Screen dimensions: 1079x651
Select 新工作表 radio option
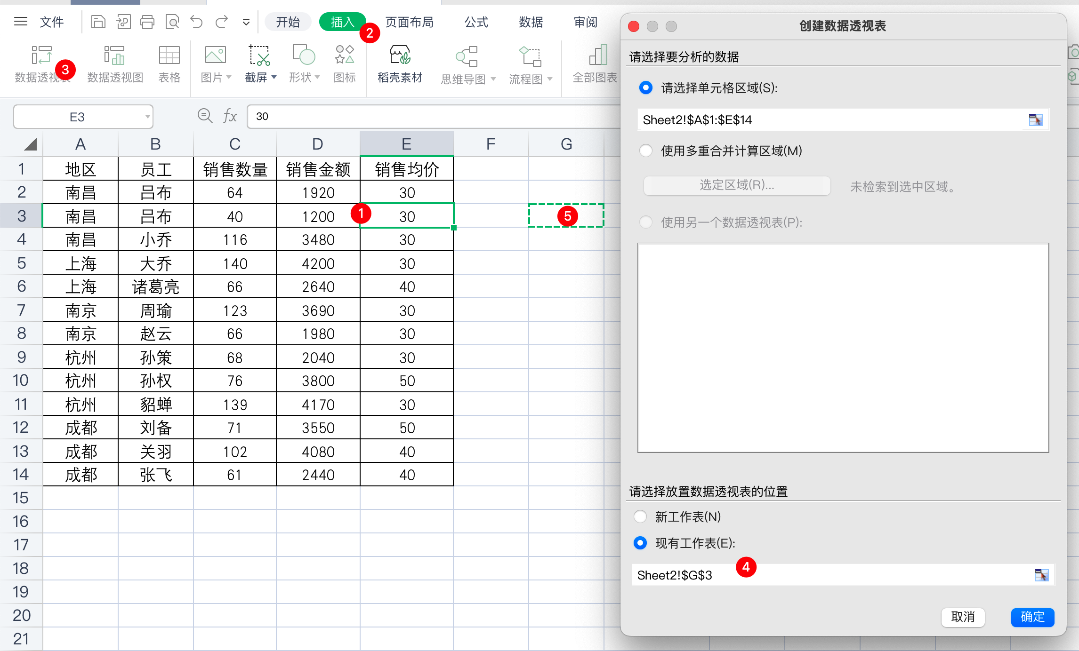[x=640, y=516]
